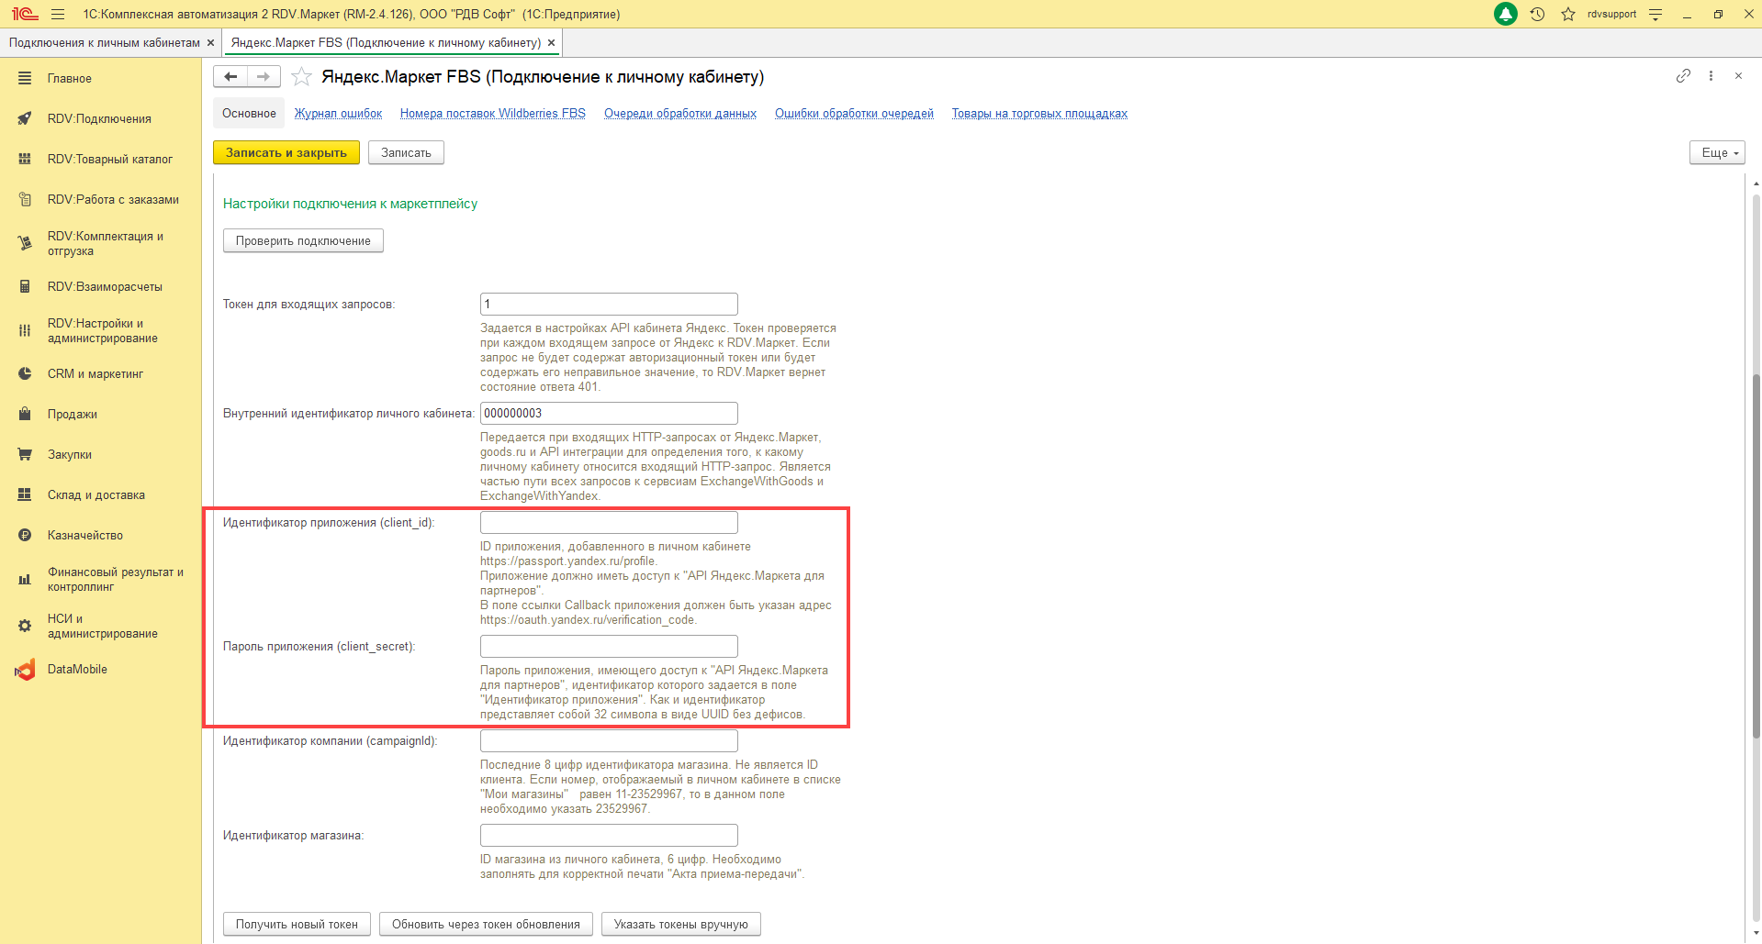
Task: Focus Внутренний идентификатор личного кабинета field
Action: pyautogui.click(x=609, y=414)
